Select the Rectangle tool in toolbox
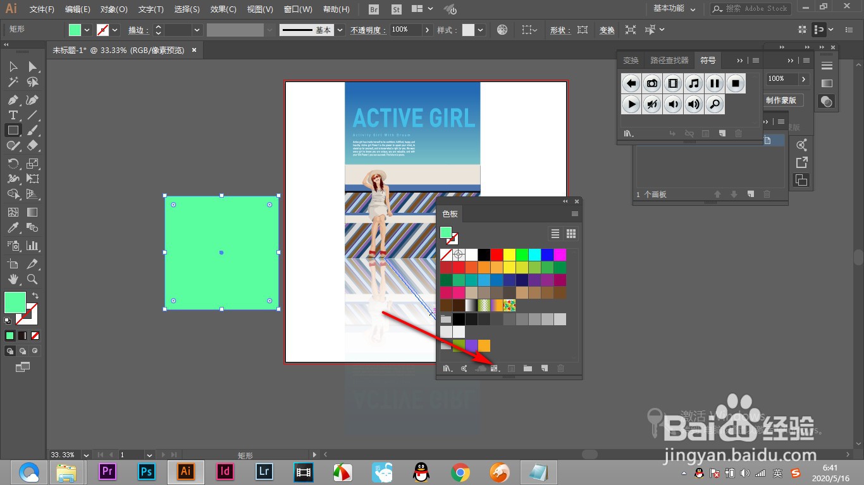This screenshot has height=485, width=864. tap(13, 131)
